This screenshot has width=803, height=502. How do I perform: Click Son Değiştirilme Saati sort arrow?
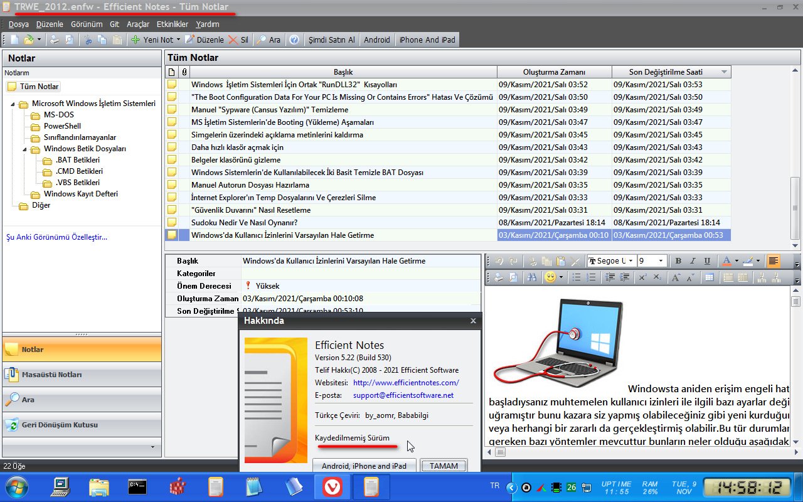(725, 72)
